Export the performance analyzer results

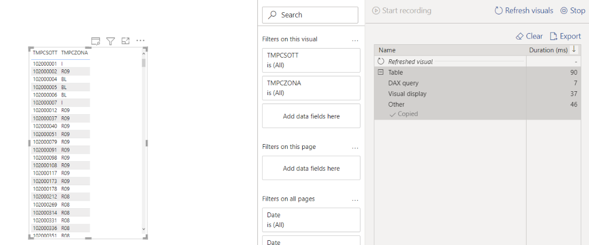pyautogui.click(x=566, y=36)
